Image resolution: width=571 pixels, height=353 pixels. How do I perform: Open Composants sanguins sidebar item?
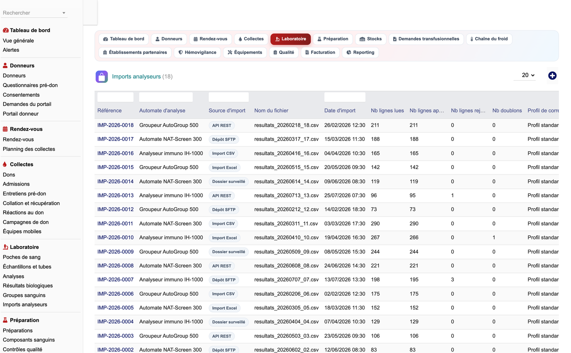[29, 340]
